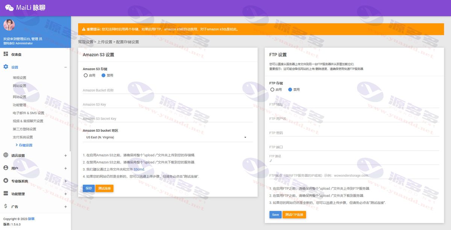Click the MaiLi chat bubble logo

(x=9, y=8)
